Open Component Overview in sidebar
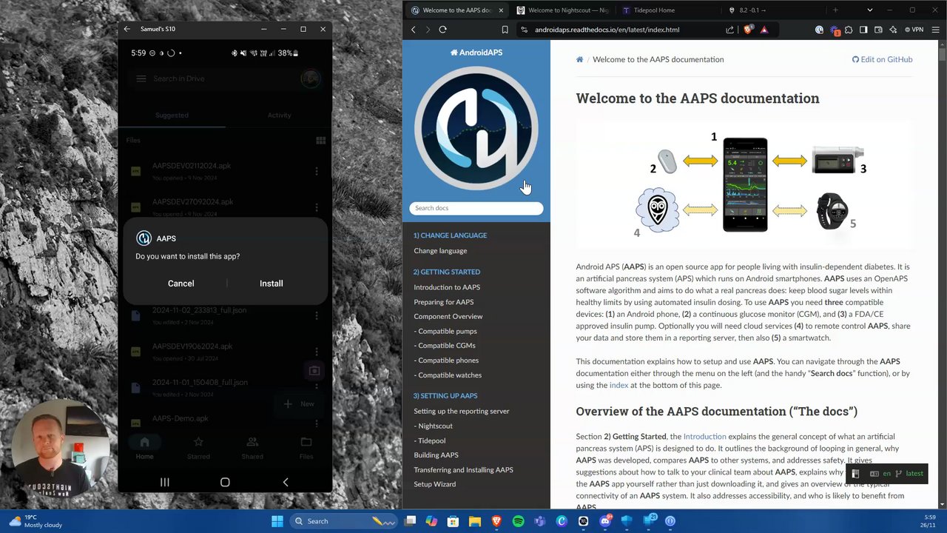The width and height of the screenshot is (947, 533). [448, 316]
